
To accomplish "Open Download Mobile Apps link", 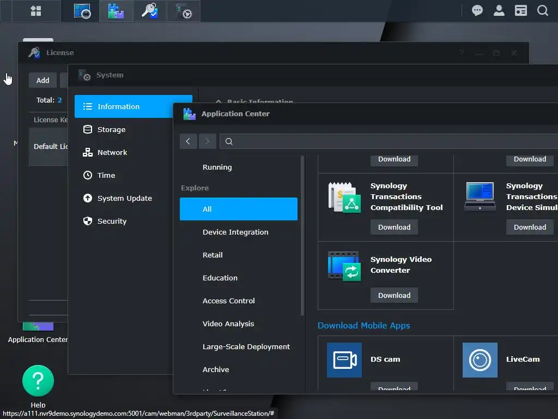I will pyautogui.click(x=363, y=326).
